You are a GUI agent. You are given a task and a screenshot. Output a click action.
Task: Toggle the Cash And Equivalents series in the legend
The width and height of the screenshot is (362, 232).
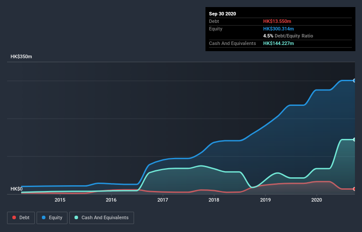pos(101,218)
